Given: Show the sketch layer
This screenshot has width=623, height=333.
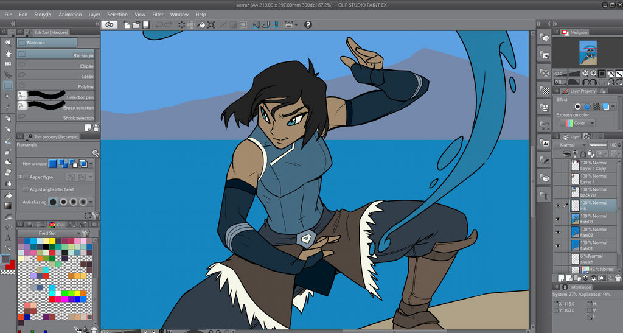Looking at the screenshot, I should pyautogui.click(x=557, y=259).
